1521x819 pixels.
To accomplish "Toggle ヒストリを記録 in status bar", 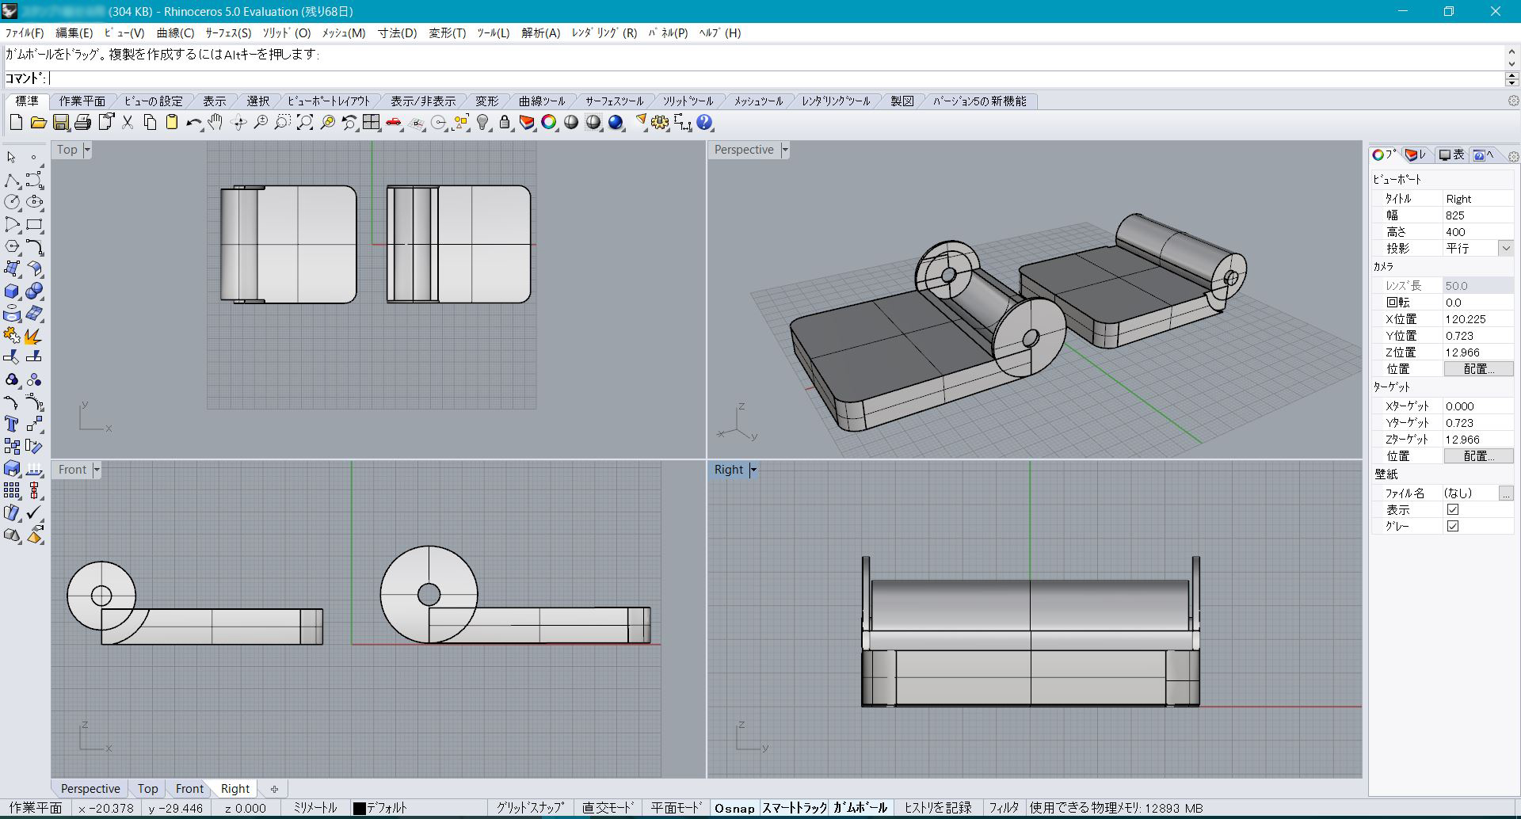I will (938, 808).
